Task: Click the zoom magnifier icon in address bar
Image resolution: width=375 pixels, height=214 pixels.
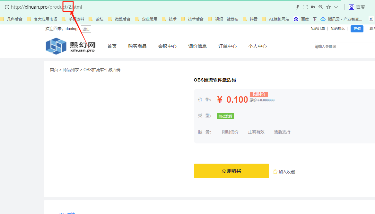Action: (321, 7)
